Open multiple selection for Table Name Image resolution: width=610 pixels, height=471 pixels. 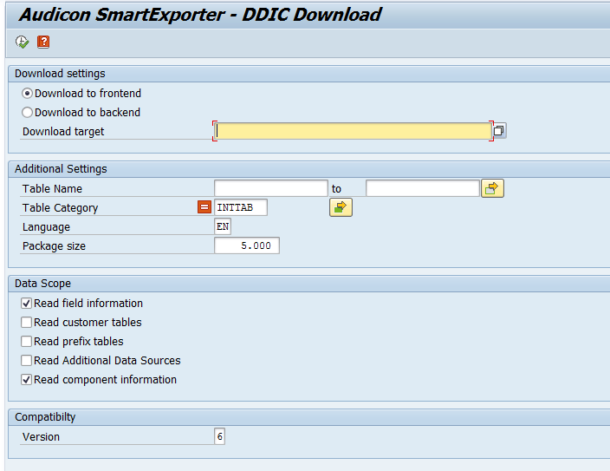click(x=492, y=188)
